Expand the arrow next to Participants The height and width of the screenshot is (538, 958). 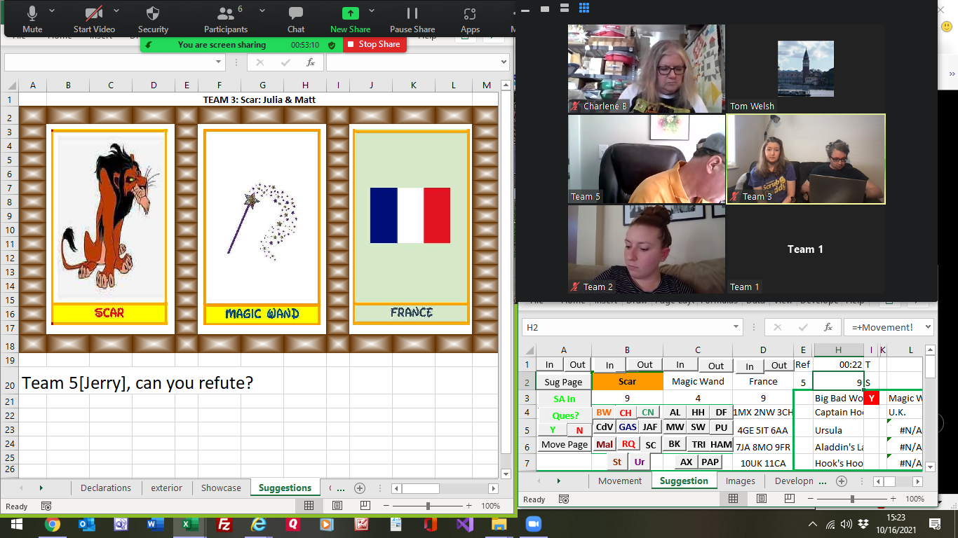(262, 11)
